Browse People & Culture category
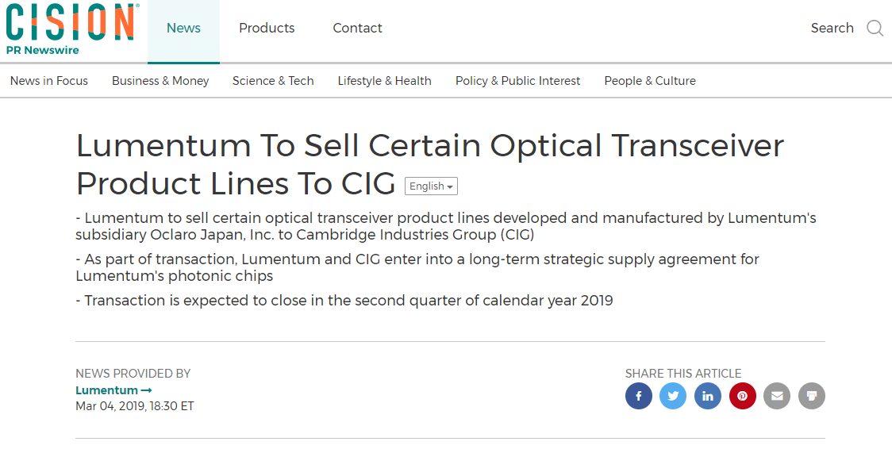Screen dimensions: 892x453 650,81
